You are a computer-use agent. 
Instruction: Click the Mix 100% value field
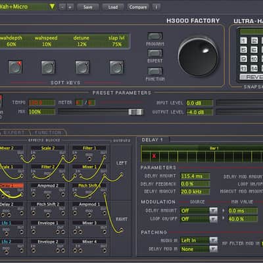point(42,112)
